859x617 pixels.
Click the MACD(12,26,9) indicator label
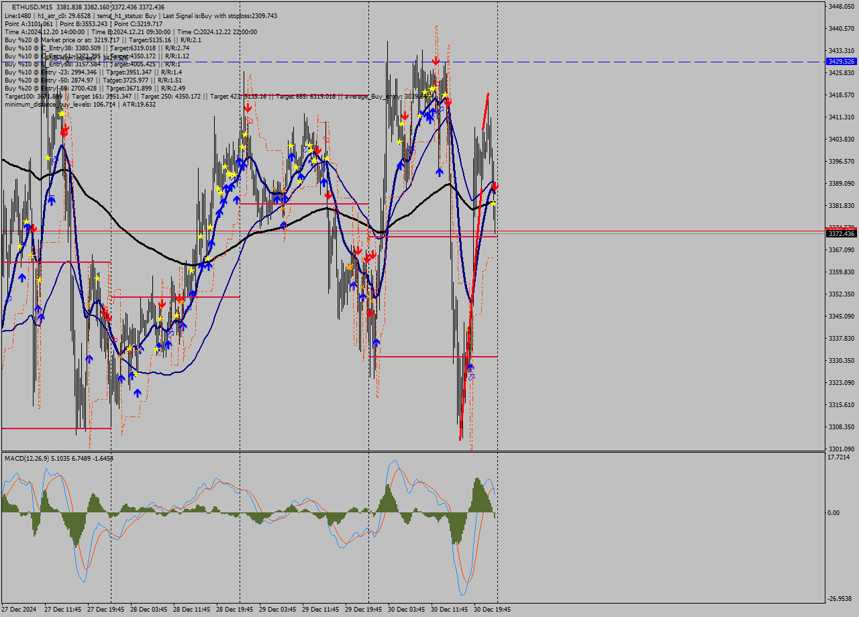pos(59,458)
